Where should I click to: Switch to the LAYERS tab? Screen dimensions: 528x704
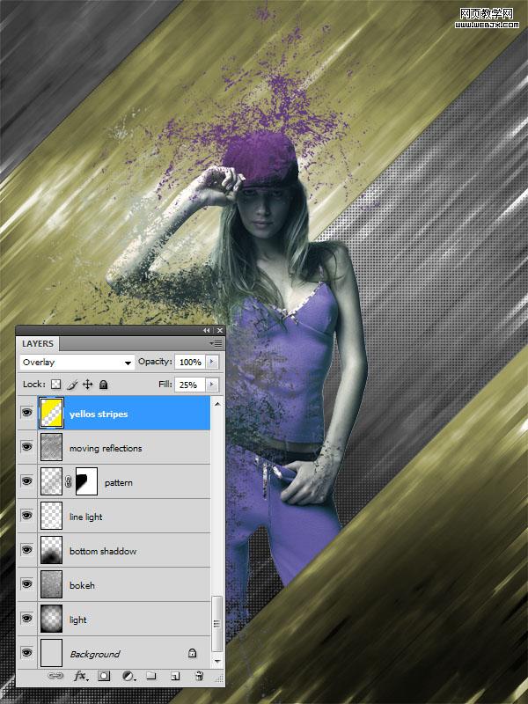tap(38, 343)
